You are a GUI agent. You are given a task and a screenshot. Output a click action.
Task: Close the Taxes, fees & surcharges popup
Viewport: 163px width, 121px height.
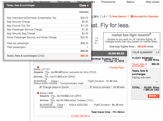[x=83, y=5]
